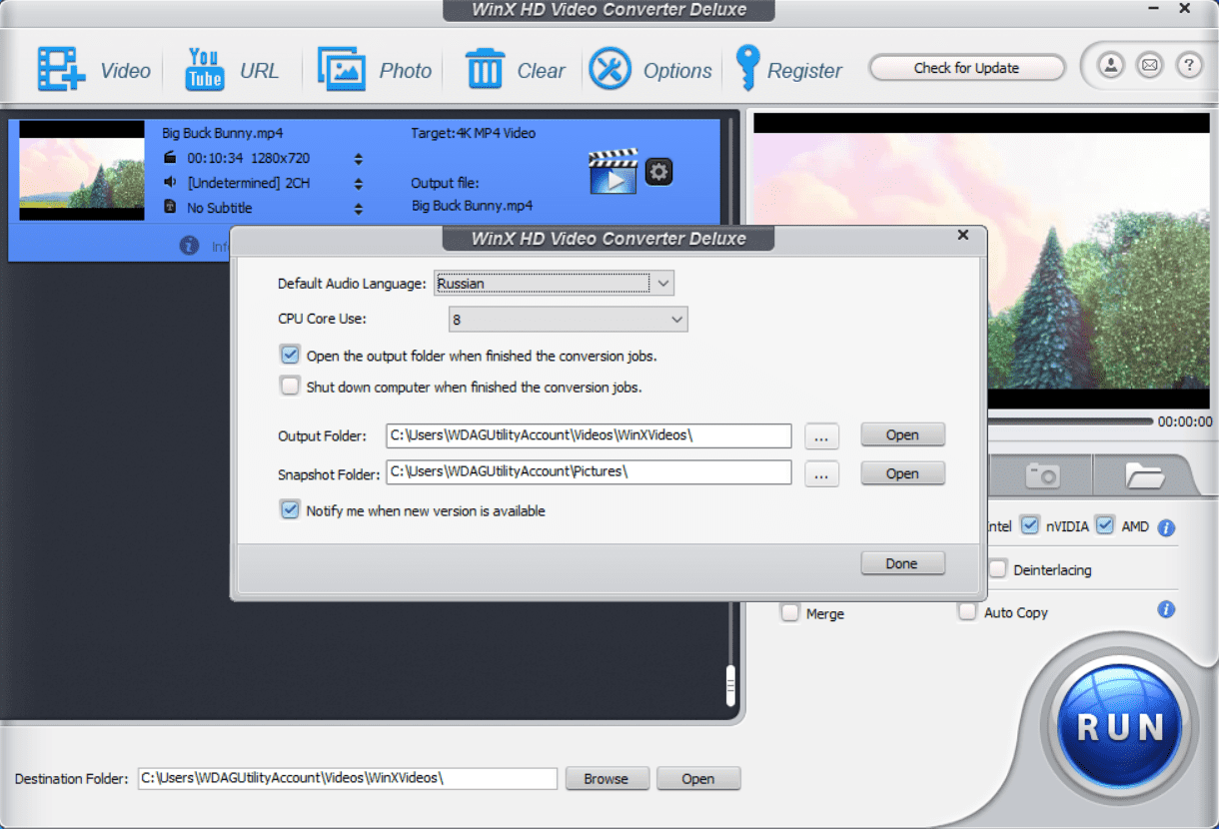
Task: Click Browse for Destination Folder
Action: [607, 778]
